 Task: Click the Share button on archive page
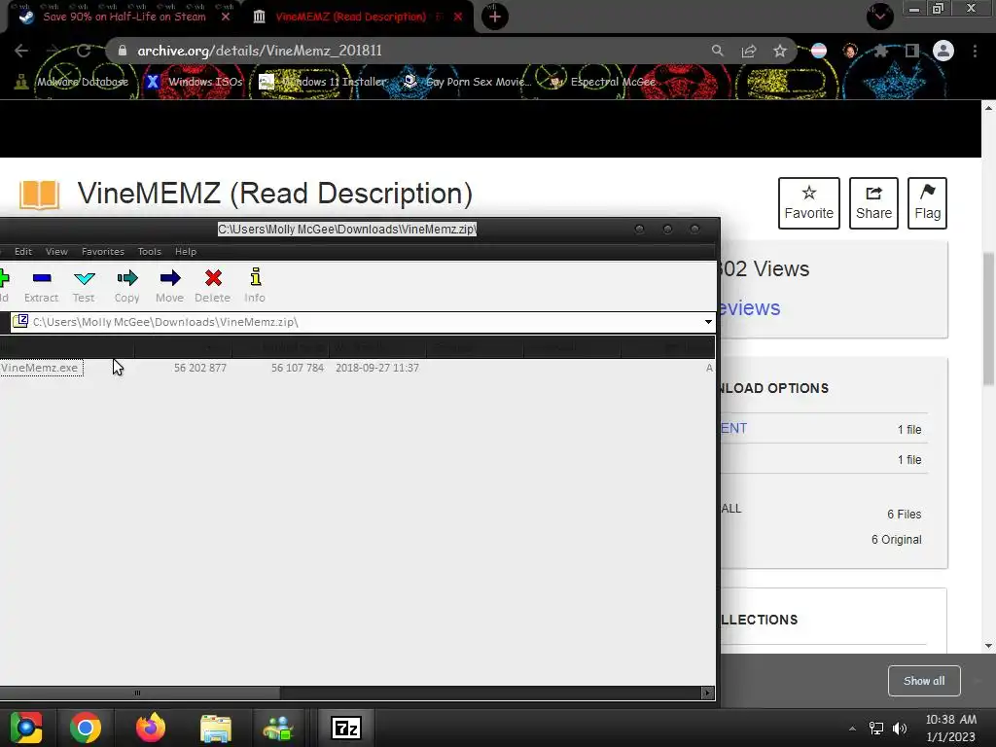tap(873, 203)
